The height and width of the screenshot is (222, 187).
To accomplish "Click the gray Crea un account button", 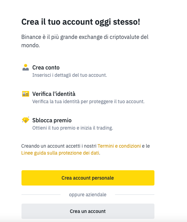I will [88, 211].
